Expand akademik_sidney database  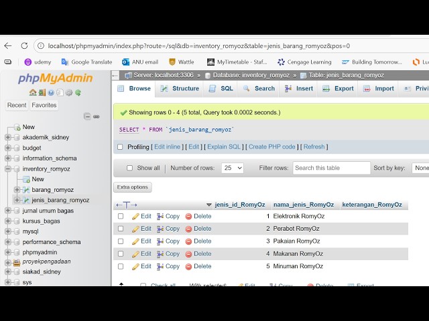coord(8,137)
